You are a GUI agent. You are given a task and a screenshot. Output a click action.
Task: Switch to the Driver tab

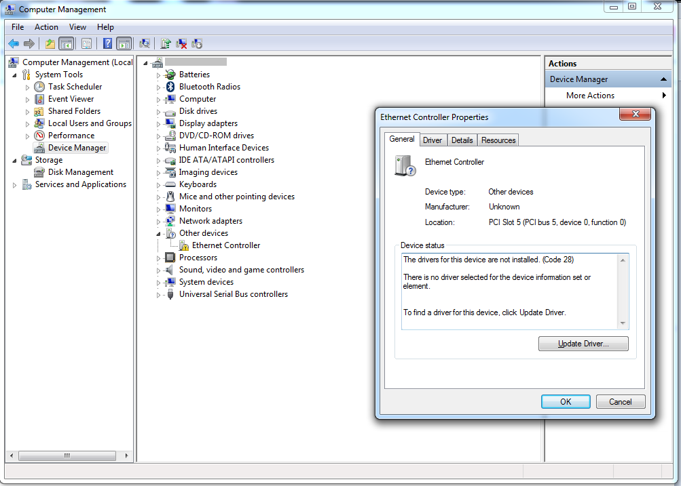point(432,140)
